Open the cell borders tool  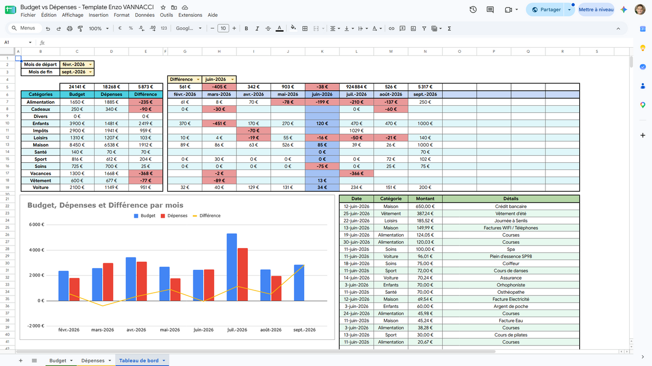tap(305, 29)
